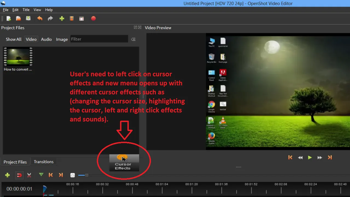This screenshot has height=197, width=350.
Task: Play the video preview
Action: [310, 157]
